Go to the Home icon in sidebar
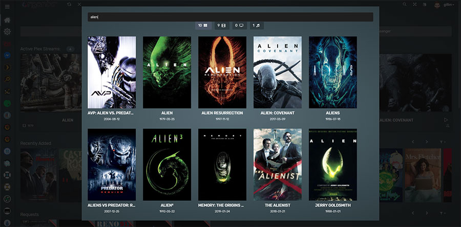 tap(8, 20)
